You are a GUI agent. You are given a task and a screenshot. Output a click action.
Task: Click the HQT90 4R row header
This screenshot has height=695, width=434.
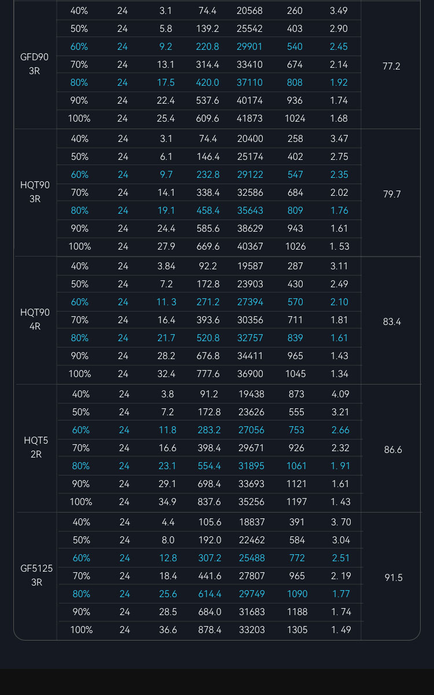(x=35, y=320)
